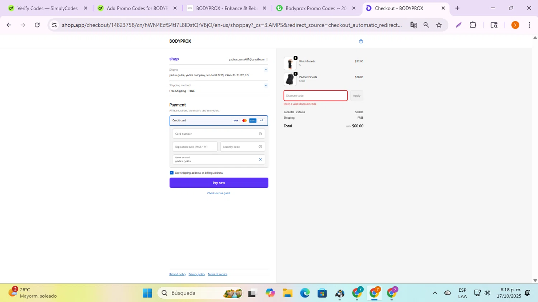The height and width of the screenshot is (302, 538).
Task: Click the Translate page icon
Action: 414,25
